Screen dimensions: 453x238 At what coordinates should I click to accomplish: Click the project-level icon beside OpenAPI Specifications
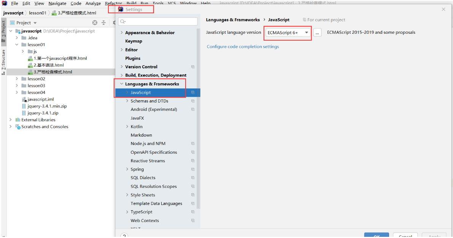193,152
